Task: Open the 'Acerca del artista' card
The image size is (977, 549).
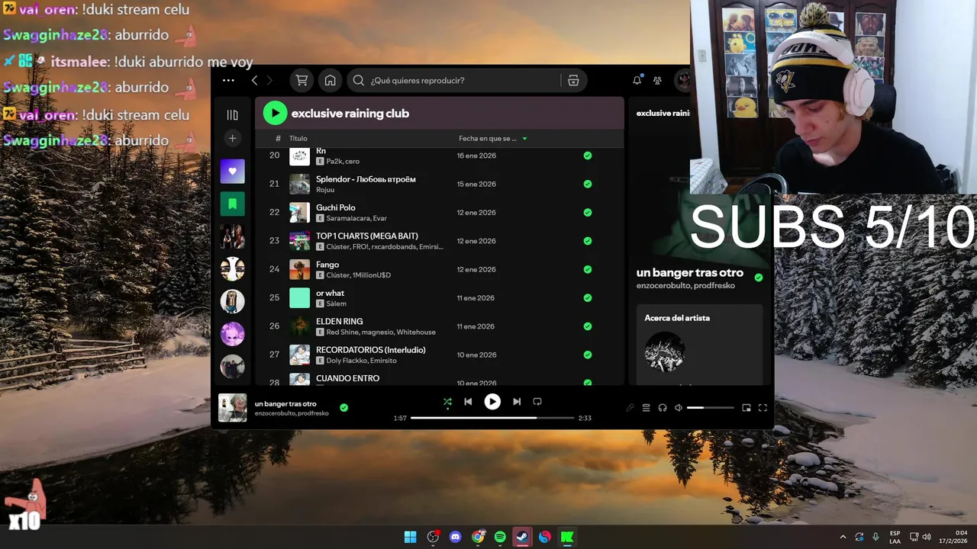Action: [699, 345]
